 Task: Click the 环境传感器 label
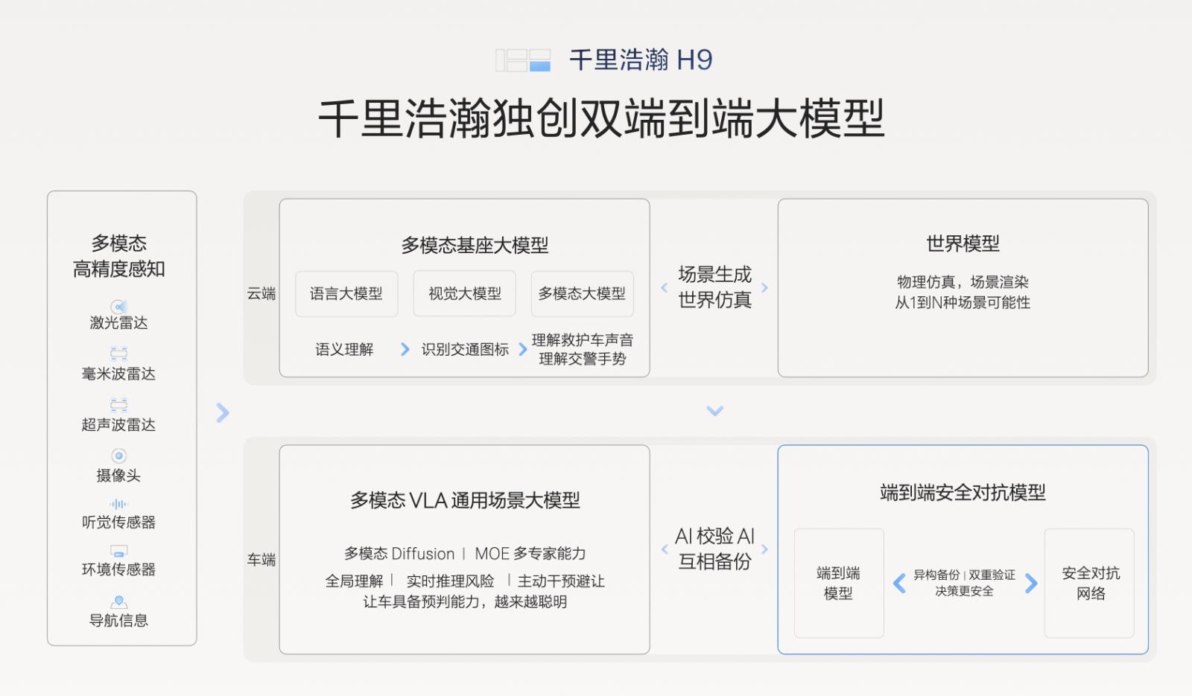pos(119,569)
